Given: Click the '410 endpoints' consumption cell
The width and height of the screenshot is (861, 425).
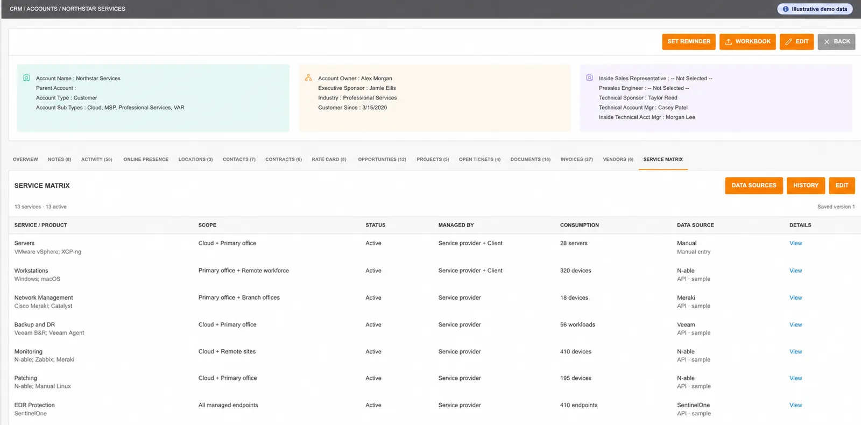Looking at the screenshot, I should 578,405.
